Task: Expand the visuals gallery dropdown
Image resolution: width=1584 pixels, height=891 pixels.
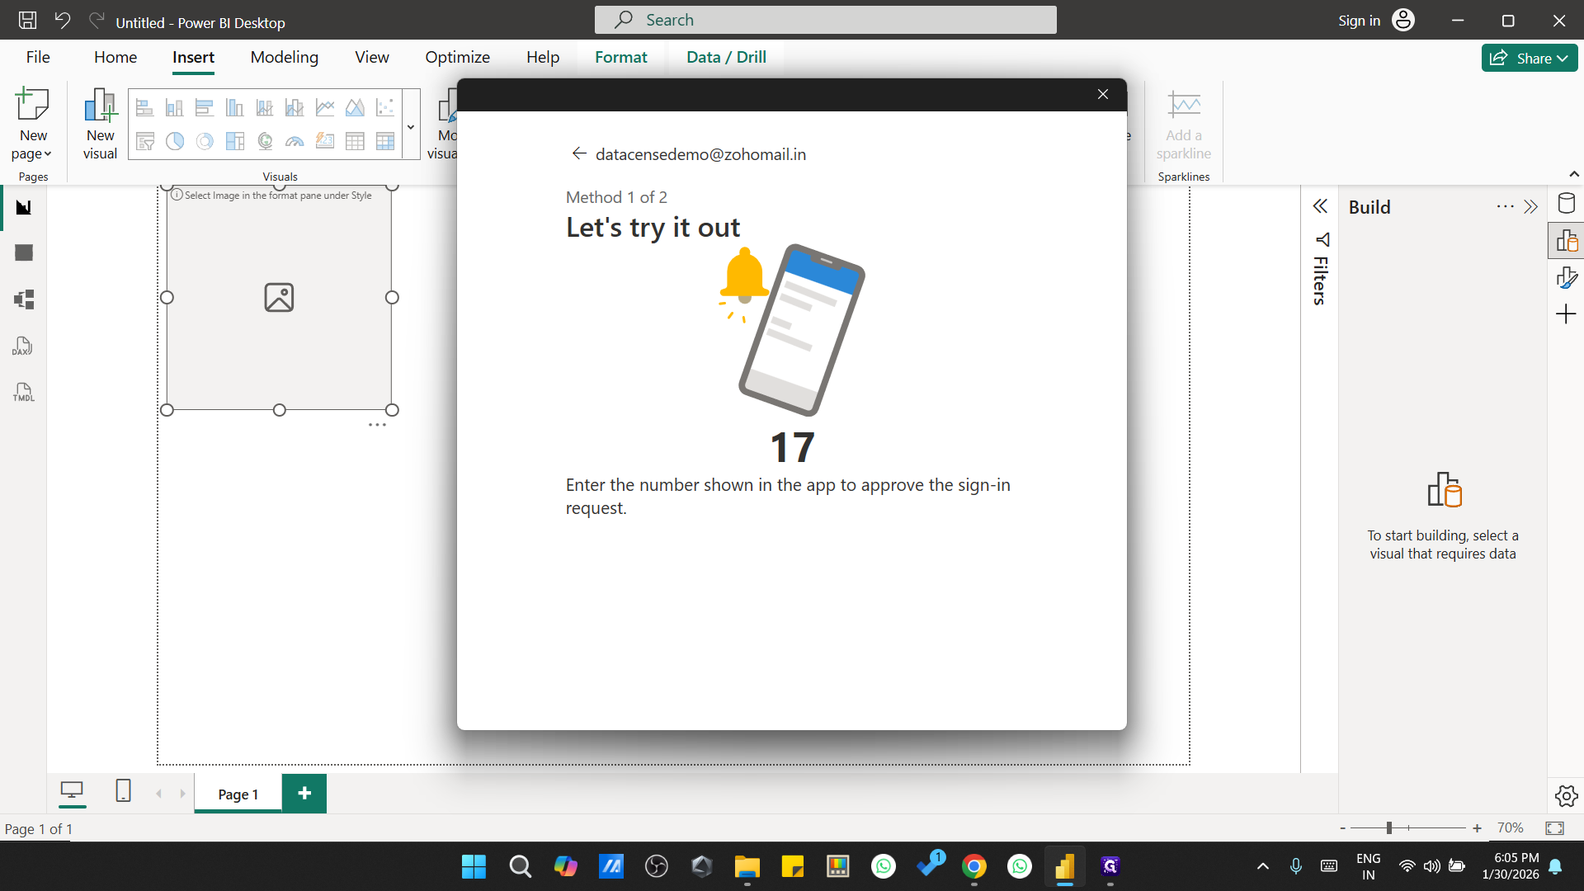Action: (411, 127)
